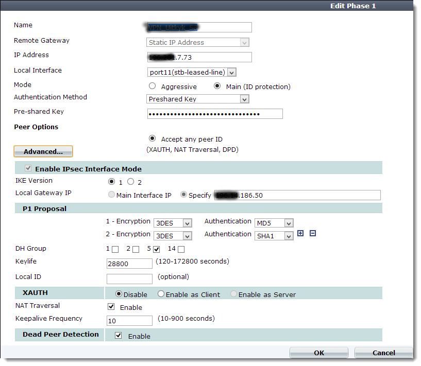Click the IP Address field
The image size is (421, 366).
pyautogui.click(x=199, y=57)
